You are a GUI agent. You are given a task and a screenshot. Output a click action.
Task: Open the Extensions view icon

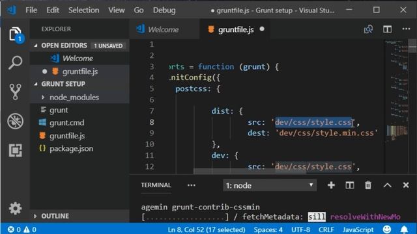pos(16,150)
